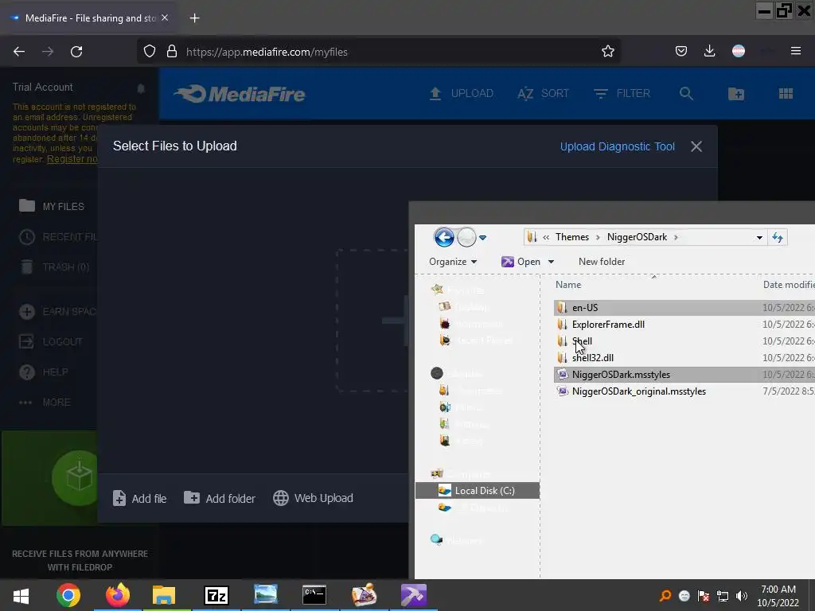Click the volume icon in system tray
815x611 pixels.
742,596
